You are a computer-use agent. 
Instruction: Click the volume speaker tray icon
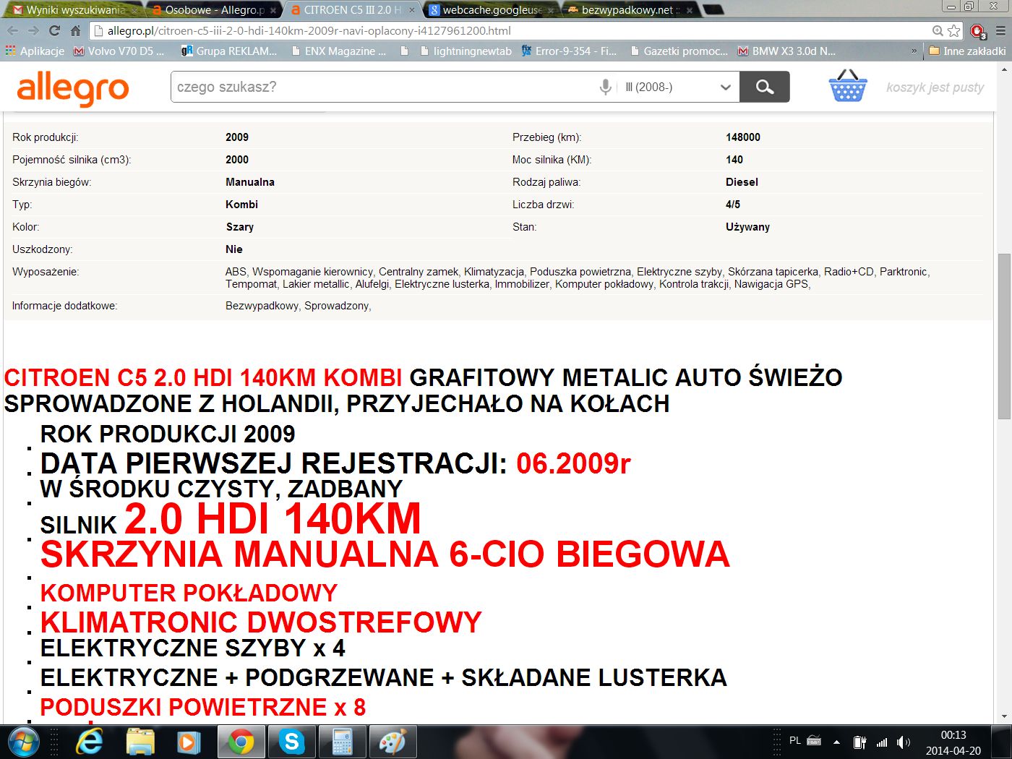pos(904,742)
